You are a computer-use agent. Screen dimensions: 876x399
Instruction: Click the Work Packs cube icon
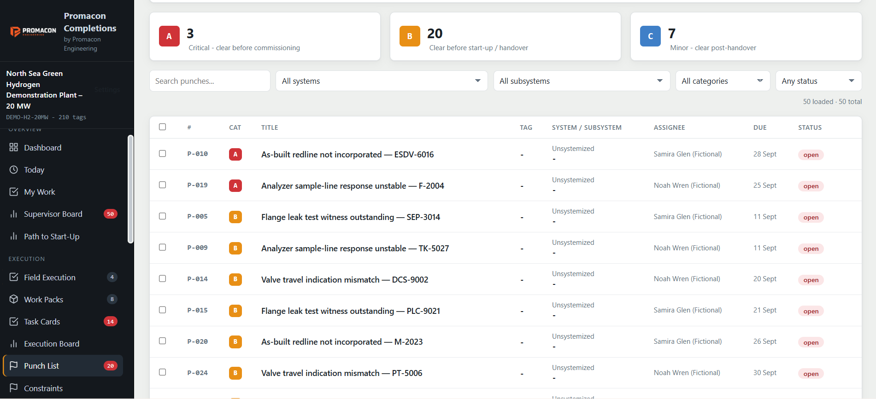coord(14,299)
